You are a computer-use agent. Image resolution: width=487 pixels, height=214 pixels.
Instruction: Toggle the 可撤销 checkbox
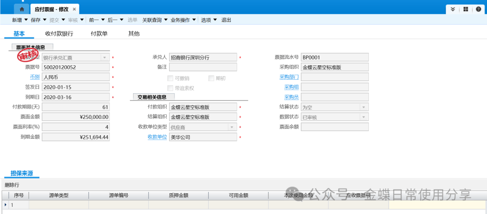tap(170, 78)
